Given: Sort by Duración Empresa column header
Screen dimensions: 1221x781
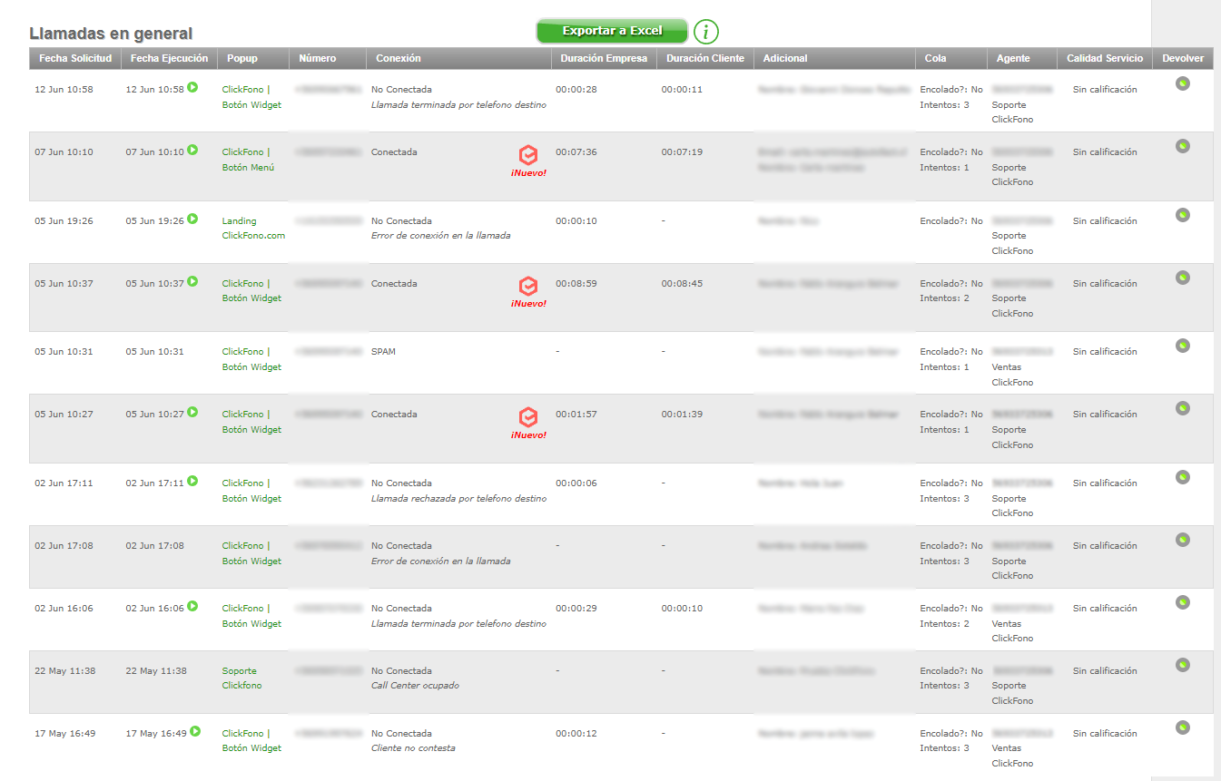Looking at the screenshot, I should click(x=604, y=58).
